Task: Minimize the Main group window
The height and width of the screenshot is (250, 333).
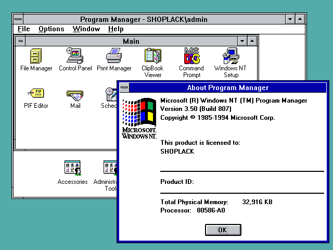Action: tap(242, 41)
